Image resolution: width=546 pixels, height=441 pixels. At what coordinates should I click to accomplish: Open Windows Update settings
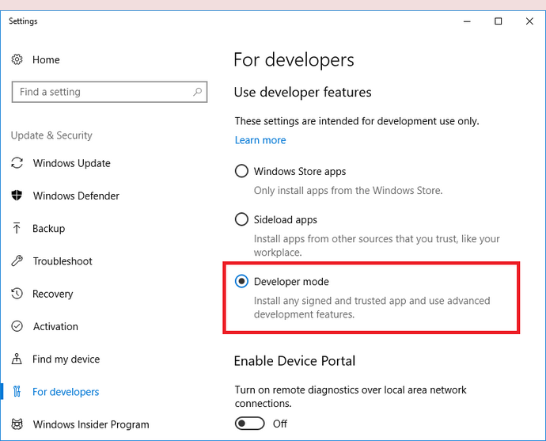click(72, 163)
